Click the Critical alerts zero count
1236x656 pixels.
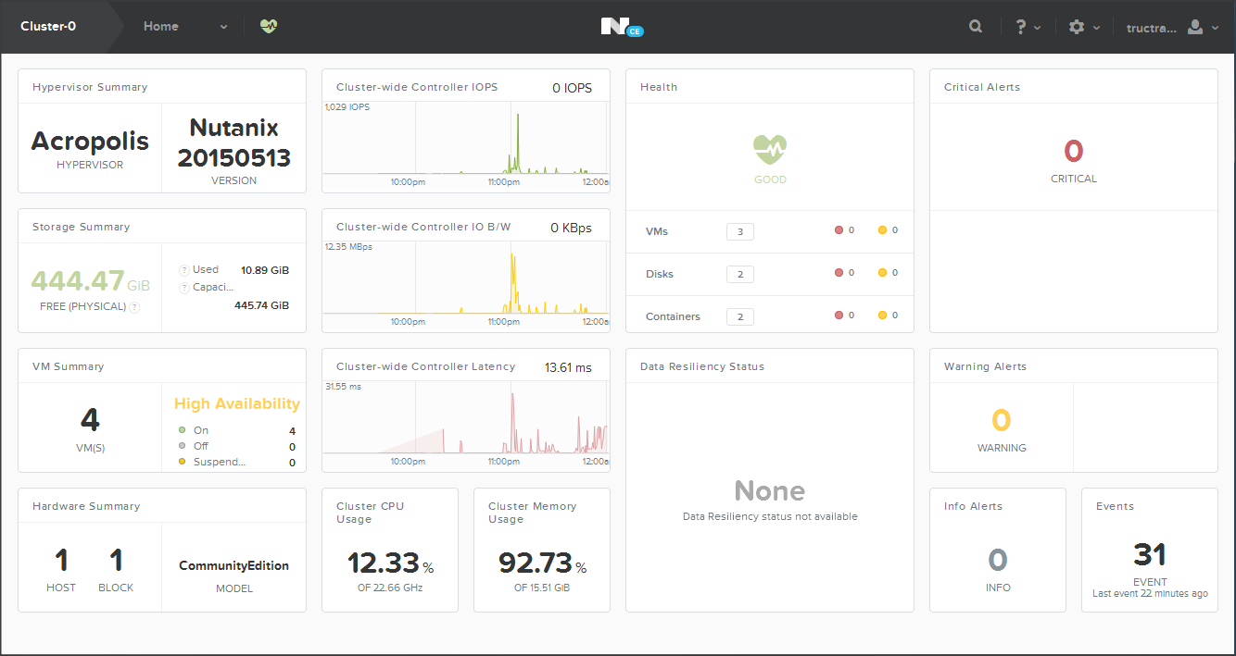[x=1073, y=152]
